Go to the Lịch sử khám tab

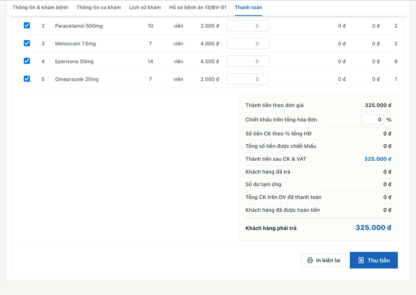pyautogui.click(x=145, y=8)
